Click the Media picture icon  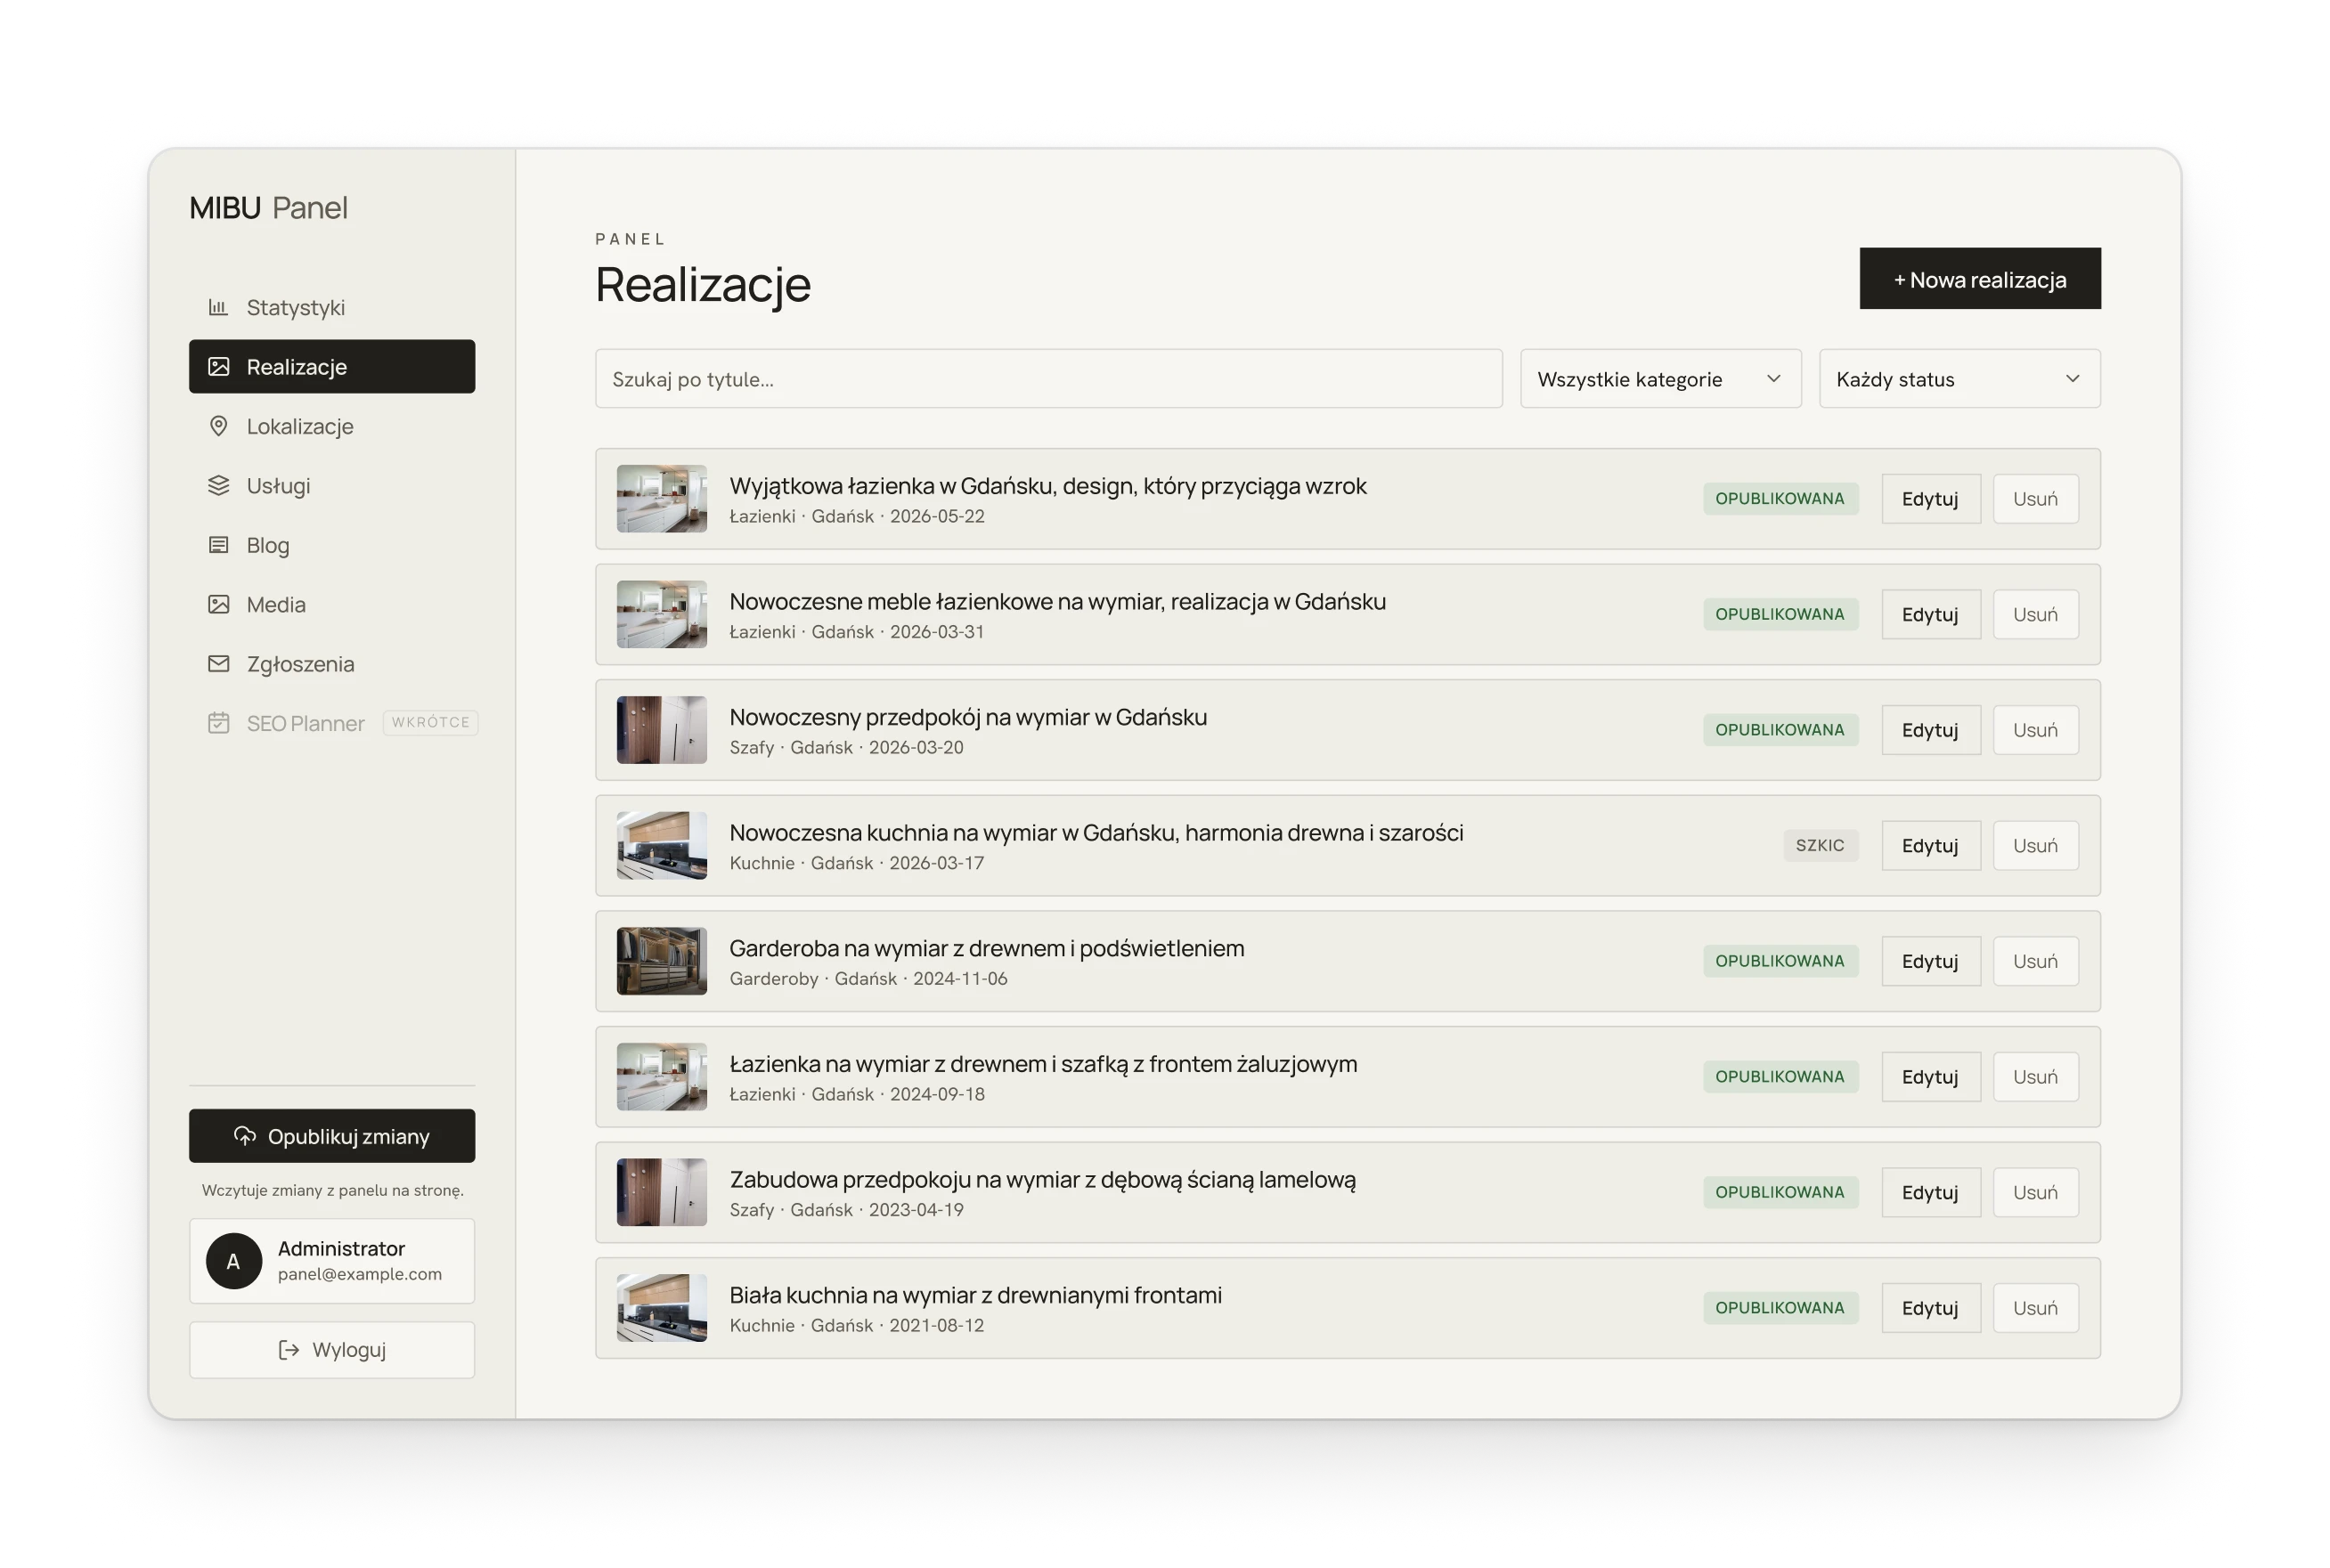click(218, 604)
